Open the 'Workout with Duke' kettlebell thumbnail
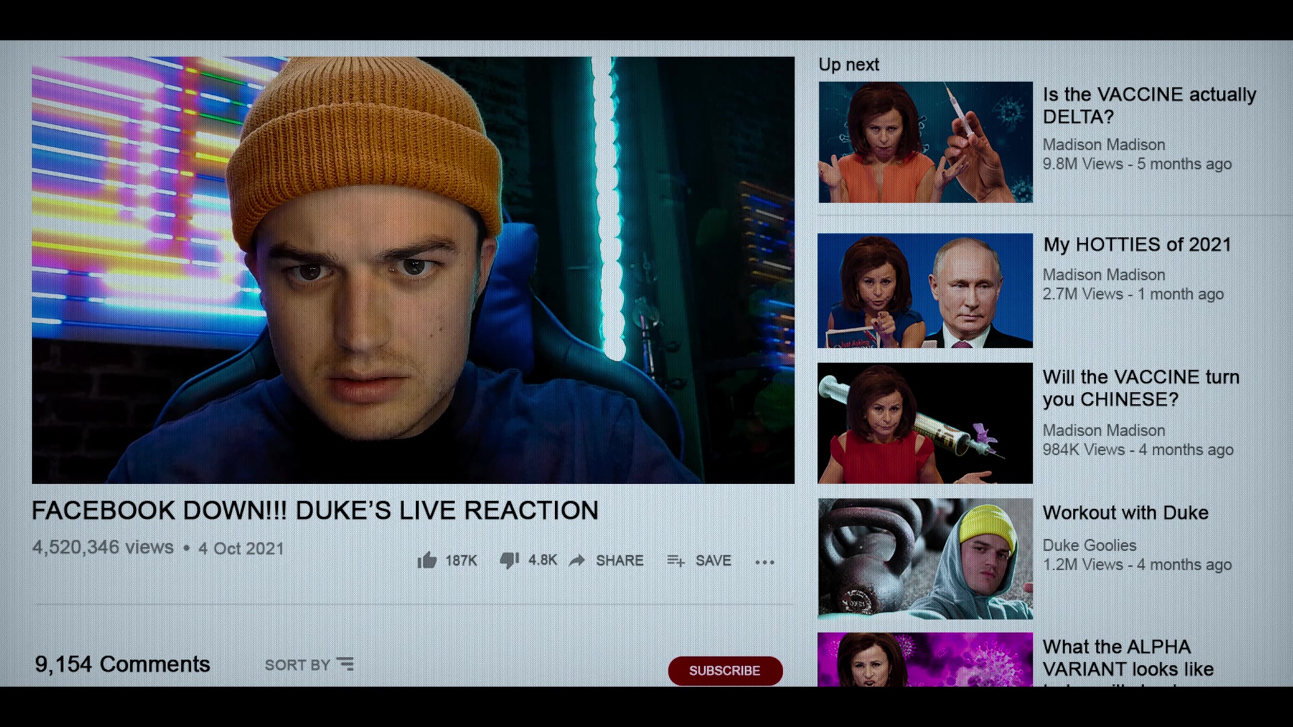 tap(925, 559)
